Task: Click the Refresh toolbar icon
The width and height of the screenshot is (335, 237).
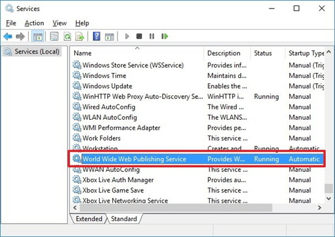Action: (x=67, y=36)
